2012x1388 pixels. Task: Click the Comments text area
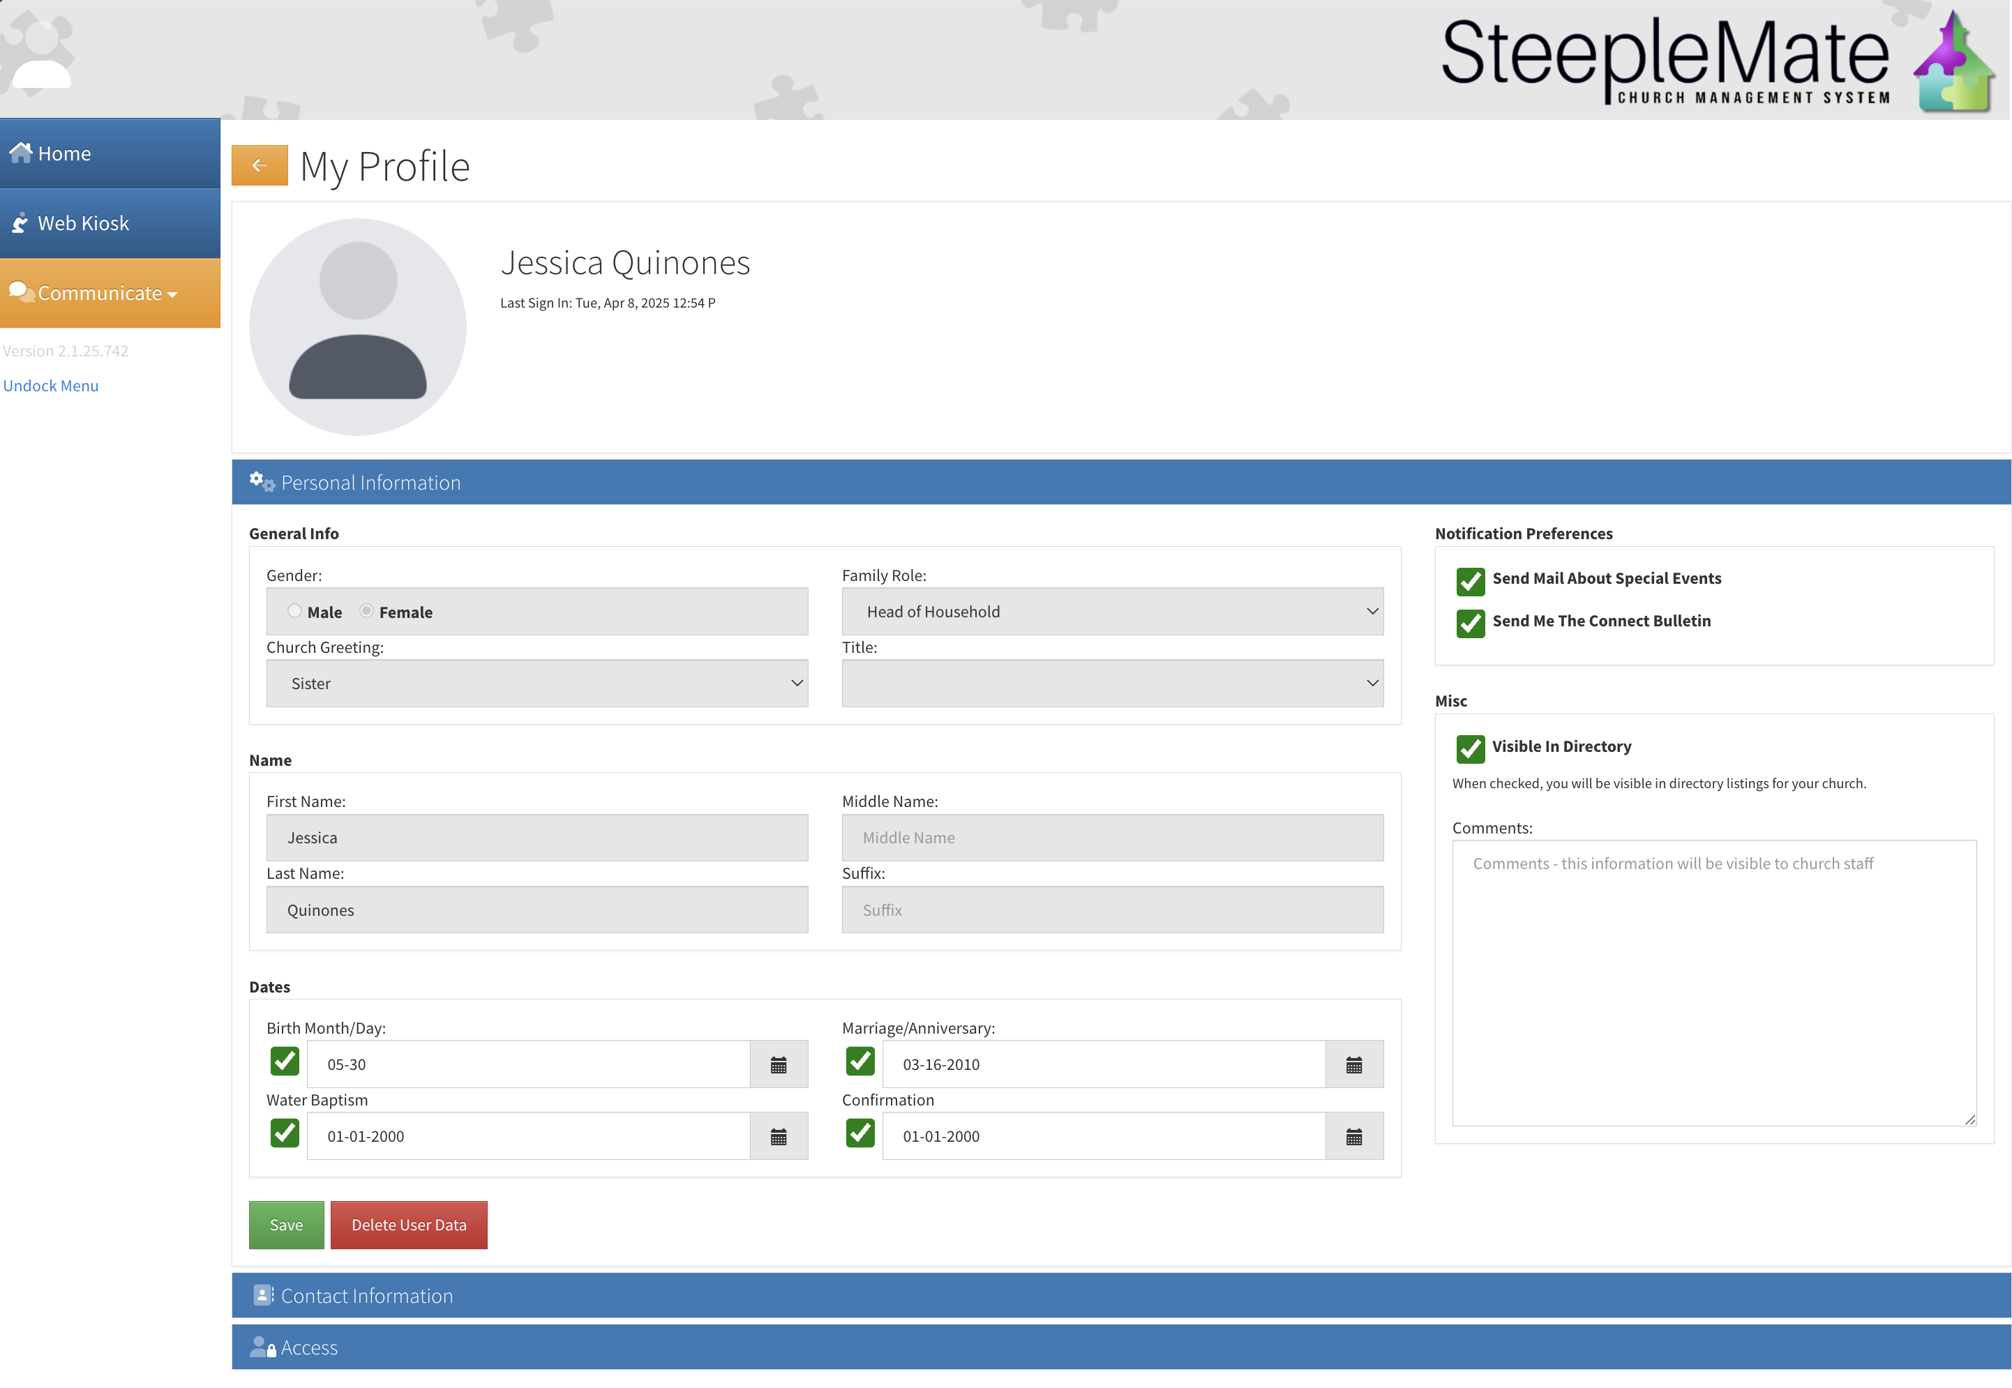(1713, 983)
